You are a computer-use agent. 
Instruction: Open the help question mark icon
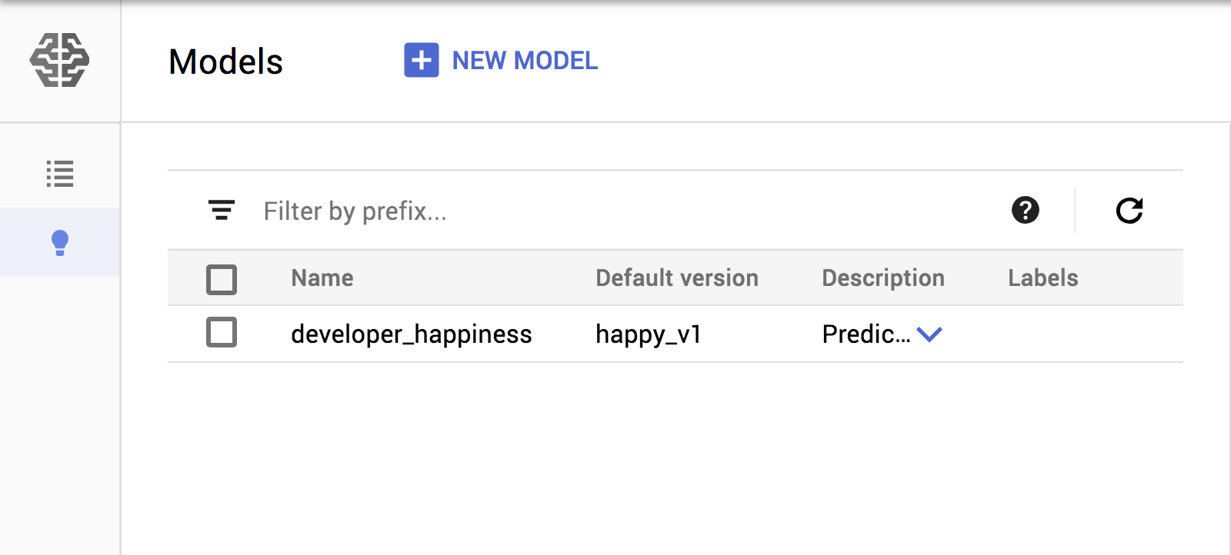point(1024,210)
